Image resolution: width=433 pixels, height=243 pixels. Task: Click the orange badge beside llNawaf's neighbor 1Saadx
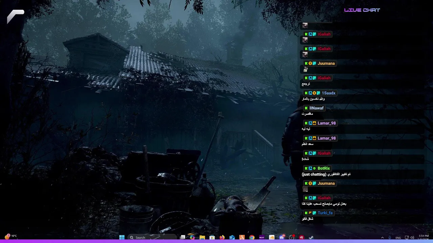(x=314, y=93)
